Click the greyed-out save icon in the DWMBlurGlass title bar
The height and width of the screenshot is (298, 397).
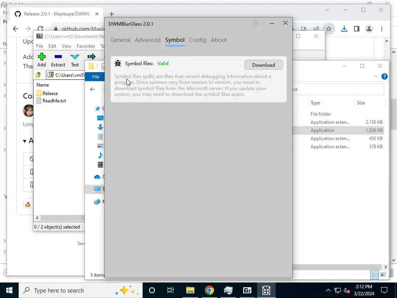tap(255, 23)
